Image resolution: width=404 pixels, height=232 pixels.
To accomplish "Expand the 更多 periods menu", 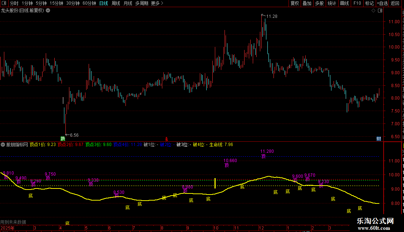I will (157, 3).
